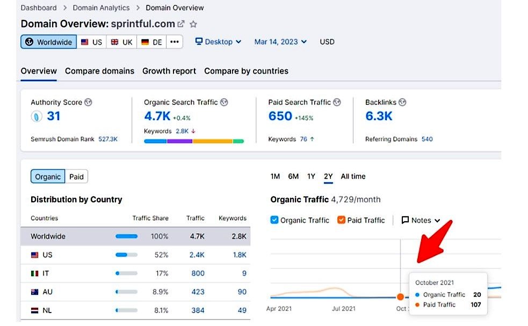
Task: Click the Italy flag in country table
Action: [35, 273]
